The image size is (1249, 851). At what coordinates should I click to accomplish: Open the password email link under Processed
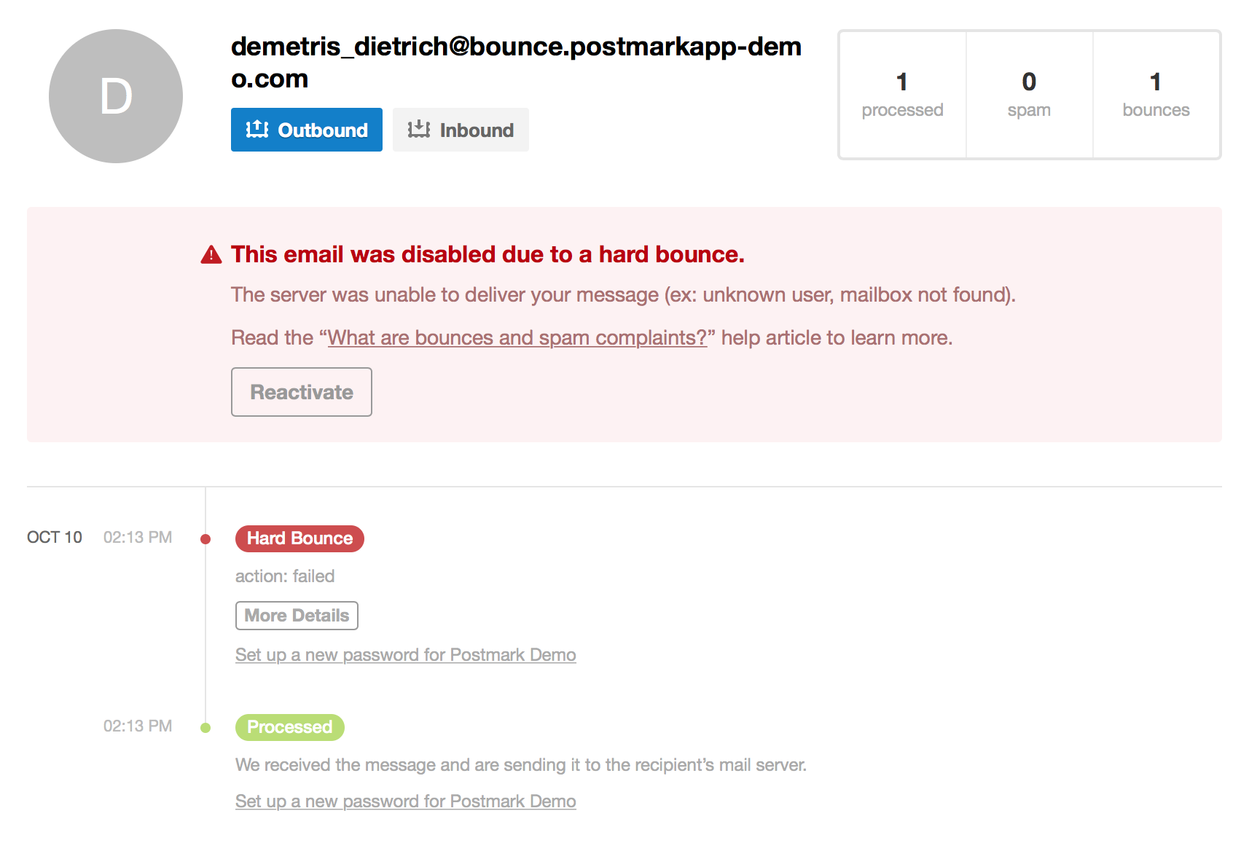405,801
